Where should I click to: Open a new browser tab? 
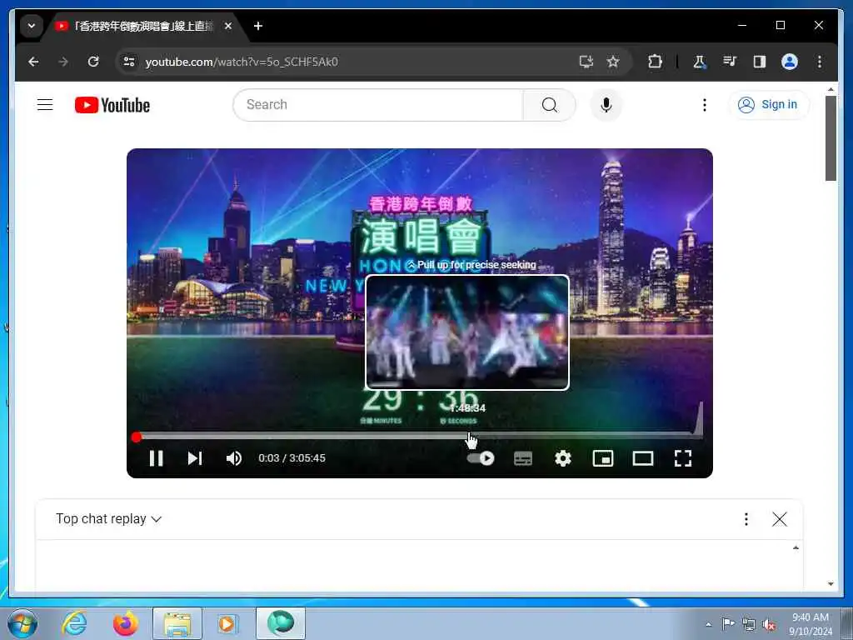pos(258,26)
